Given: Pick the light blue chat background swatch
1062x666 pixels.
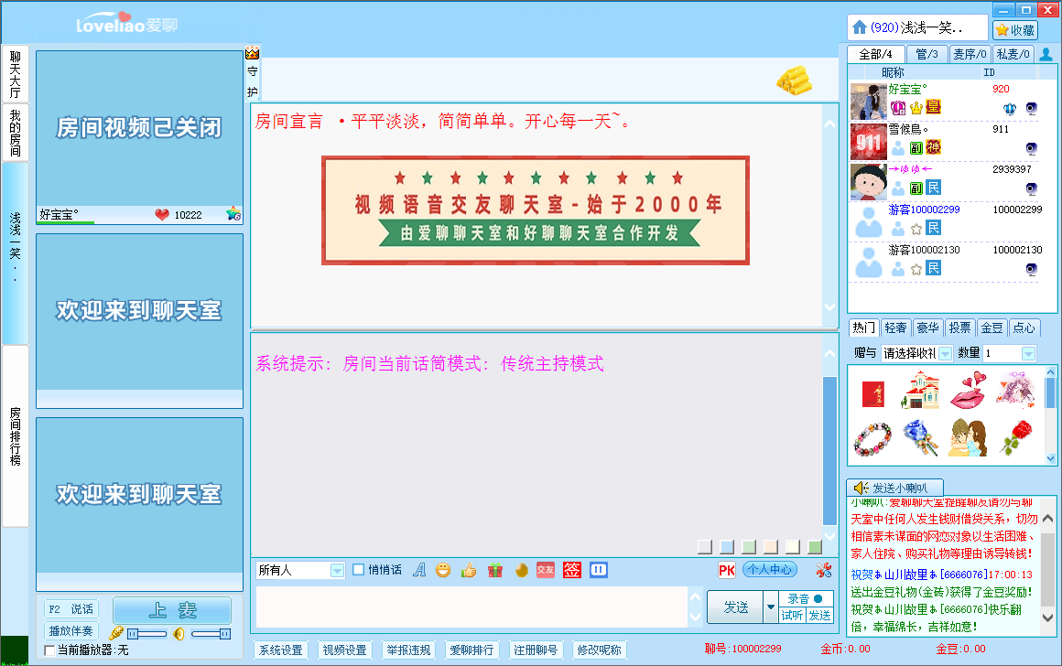Looking at the screenshot, I should [727, 547].
